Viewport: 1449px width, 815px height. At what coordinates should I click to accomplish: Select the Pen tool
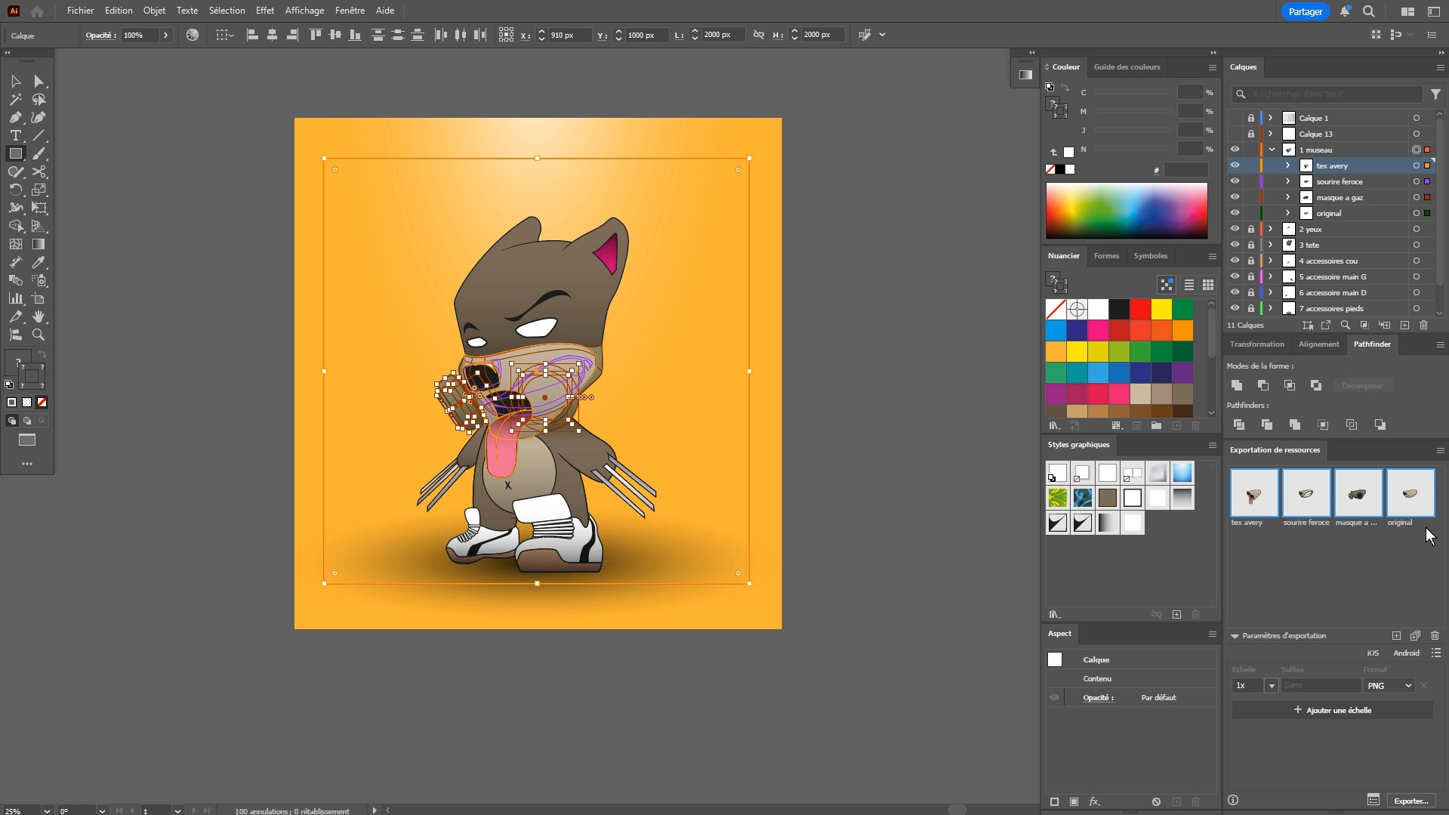point(15,117)
